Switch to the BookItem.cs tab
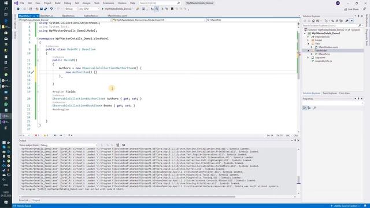Viewport: 370px width, 208px height. point(47,16)
